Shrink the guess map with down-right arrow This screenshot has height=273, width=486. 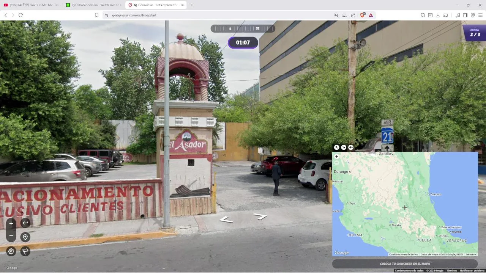344,147
